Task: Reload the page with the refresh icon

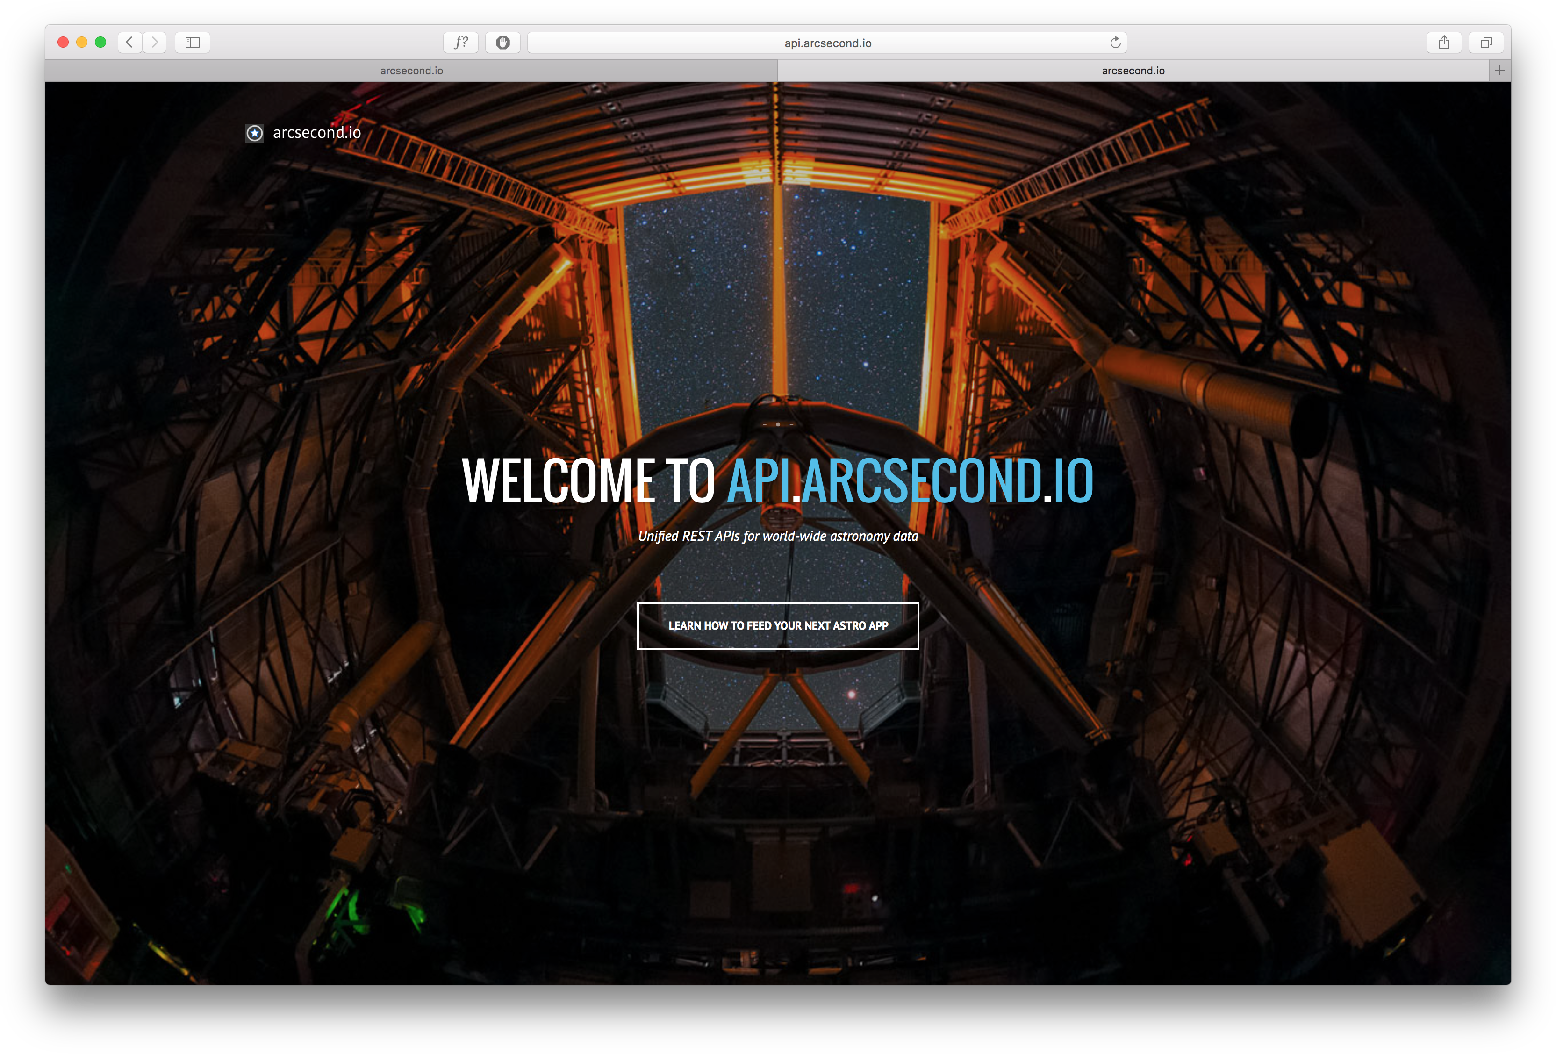Action: click(x=1115, y=42)
